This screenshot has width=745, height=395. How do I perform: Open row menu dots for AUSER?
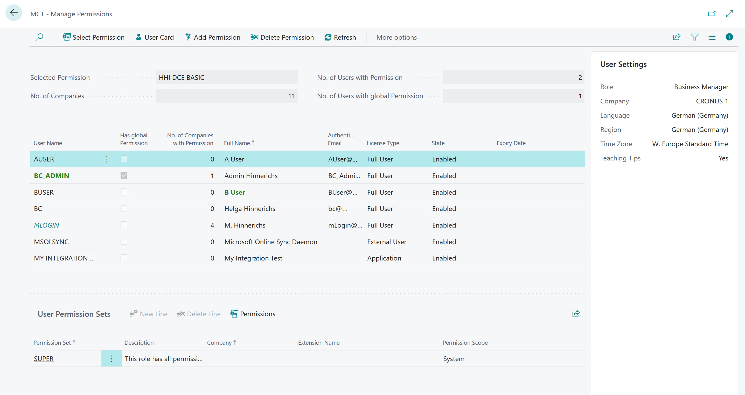107,159
